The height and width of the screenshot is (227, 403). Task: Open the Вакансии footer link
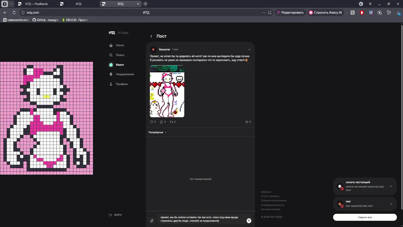coord(266,192)
